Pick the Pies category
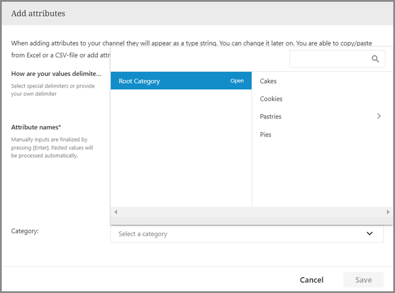The height and width of the screenshot is (293, 395). [265, 135]
